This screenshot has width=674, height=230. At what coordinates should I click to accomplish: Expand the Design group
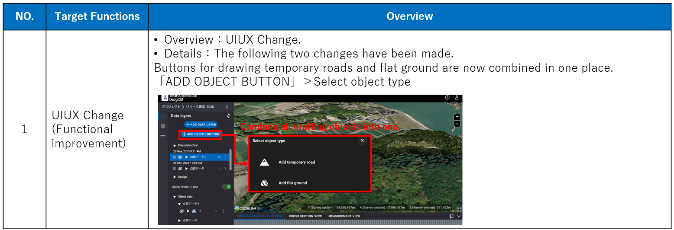click(x=175, y=177)
